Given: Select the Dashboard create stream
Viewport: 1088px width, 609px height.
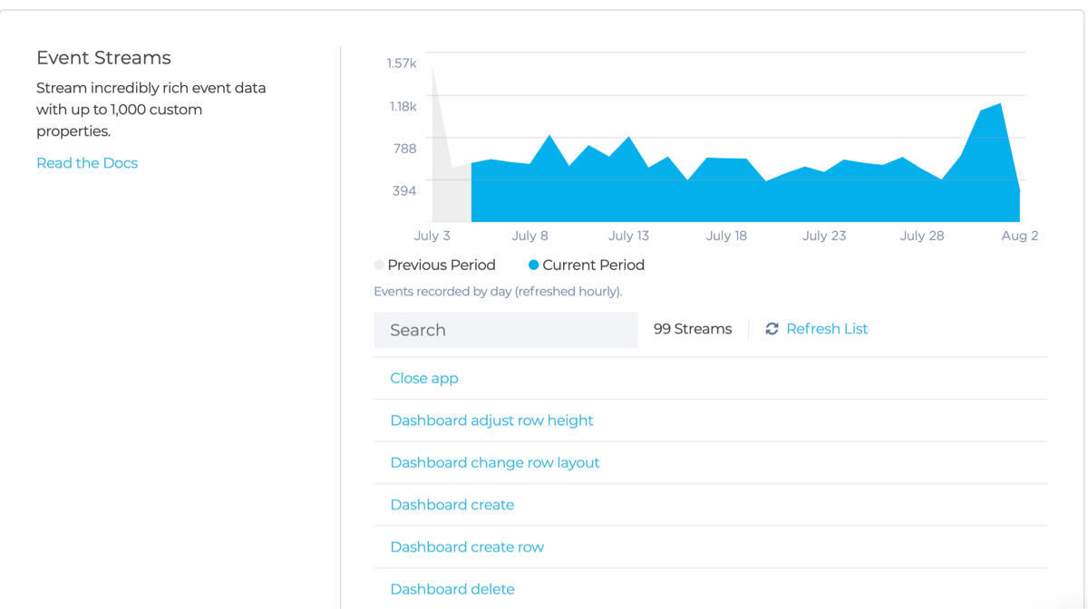Looking at the screenshot, I should (x=452, y=505).
